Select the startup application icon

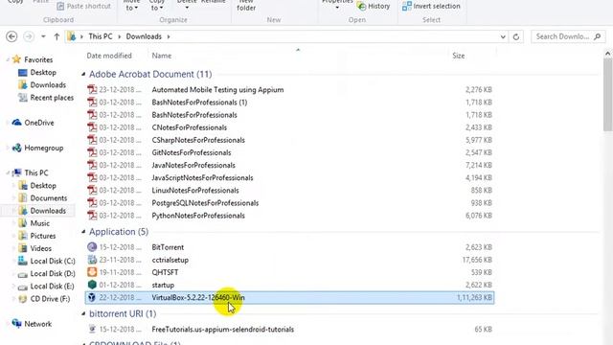(x=92, y=285)
